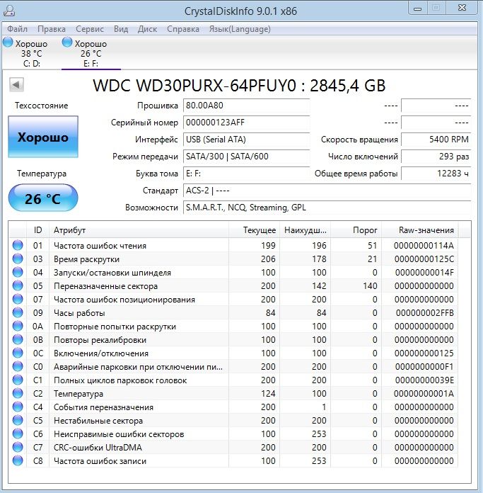Click status orb for attribute 05 reallocated sectors

(18, 285)
